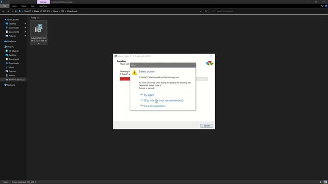328x184 pixels.
Task: Open Desktop under Quick access
Action: pyautogui.click(x=12, y=24)
